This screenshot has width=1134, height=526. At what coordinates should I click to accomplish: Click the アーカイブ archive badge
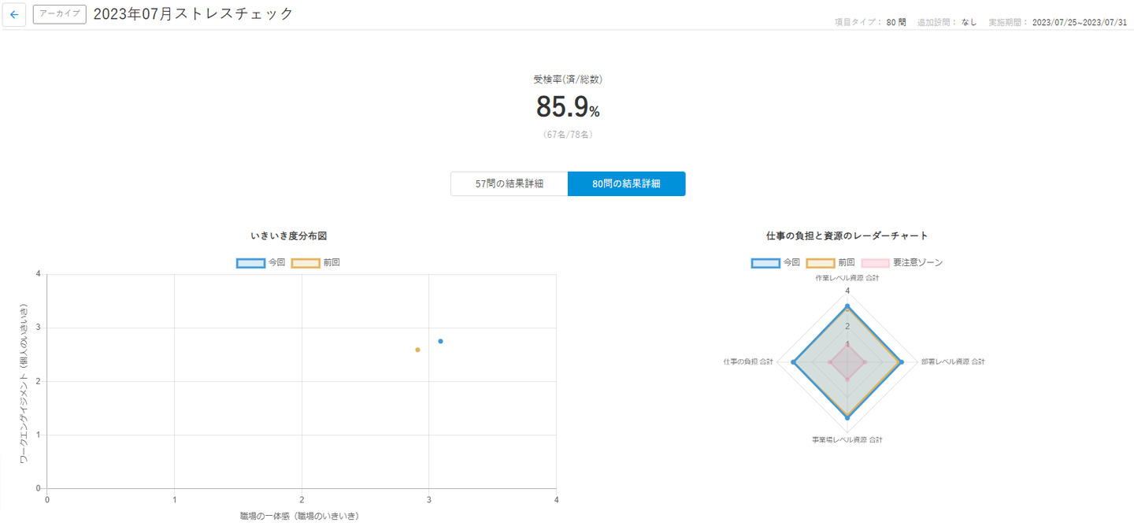tap(60, 14)
